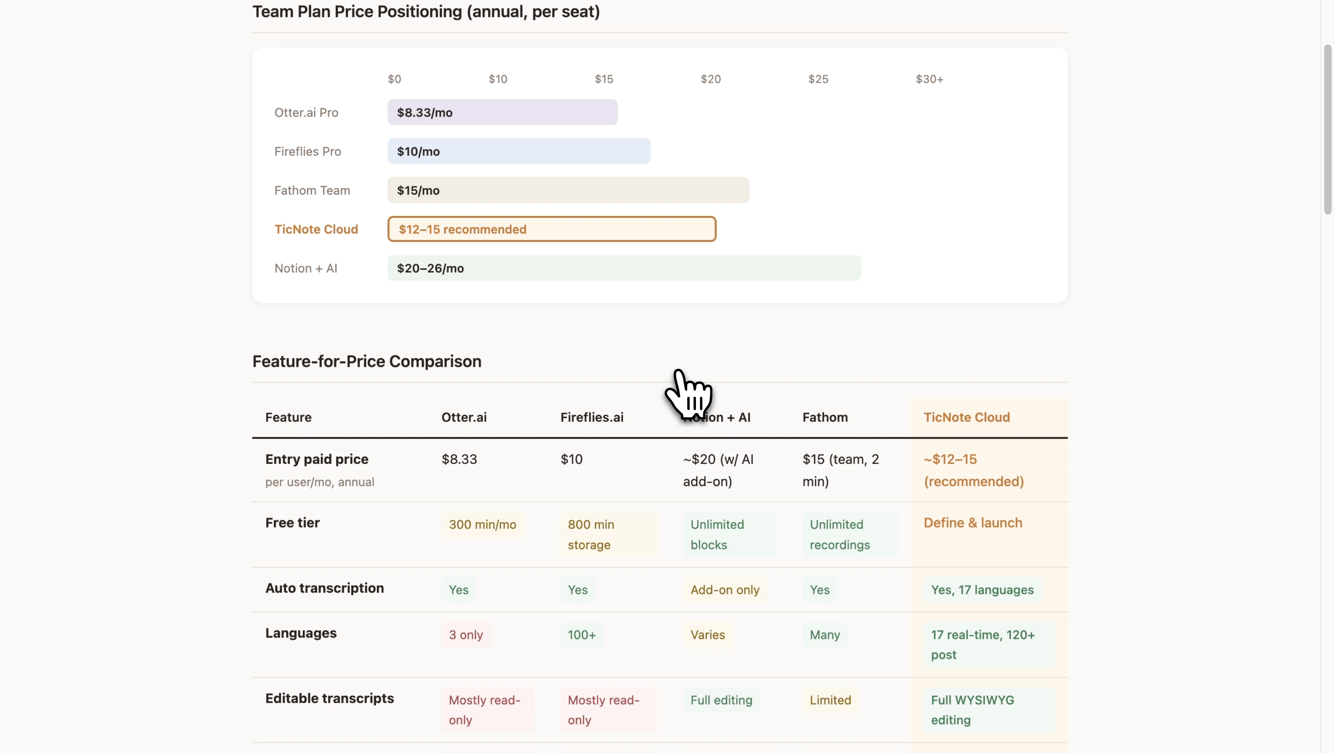Click the '100+' languages tag

pos(582,634)
